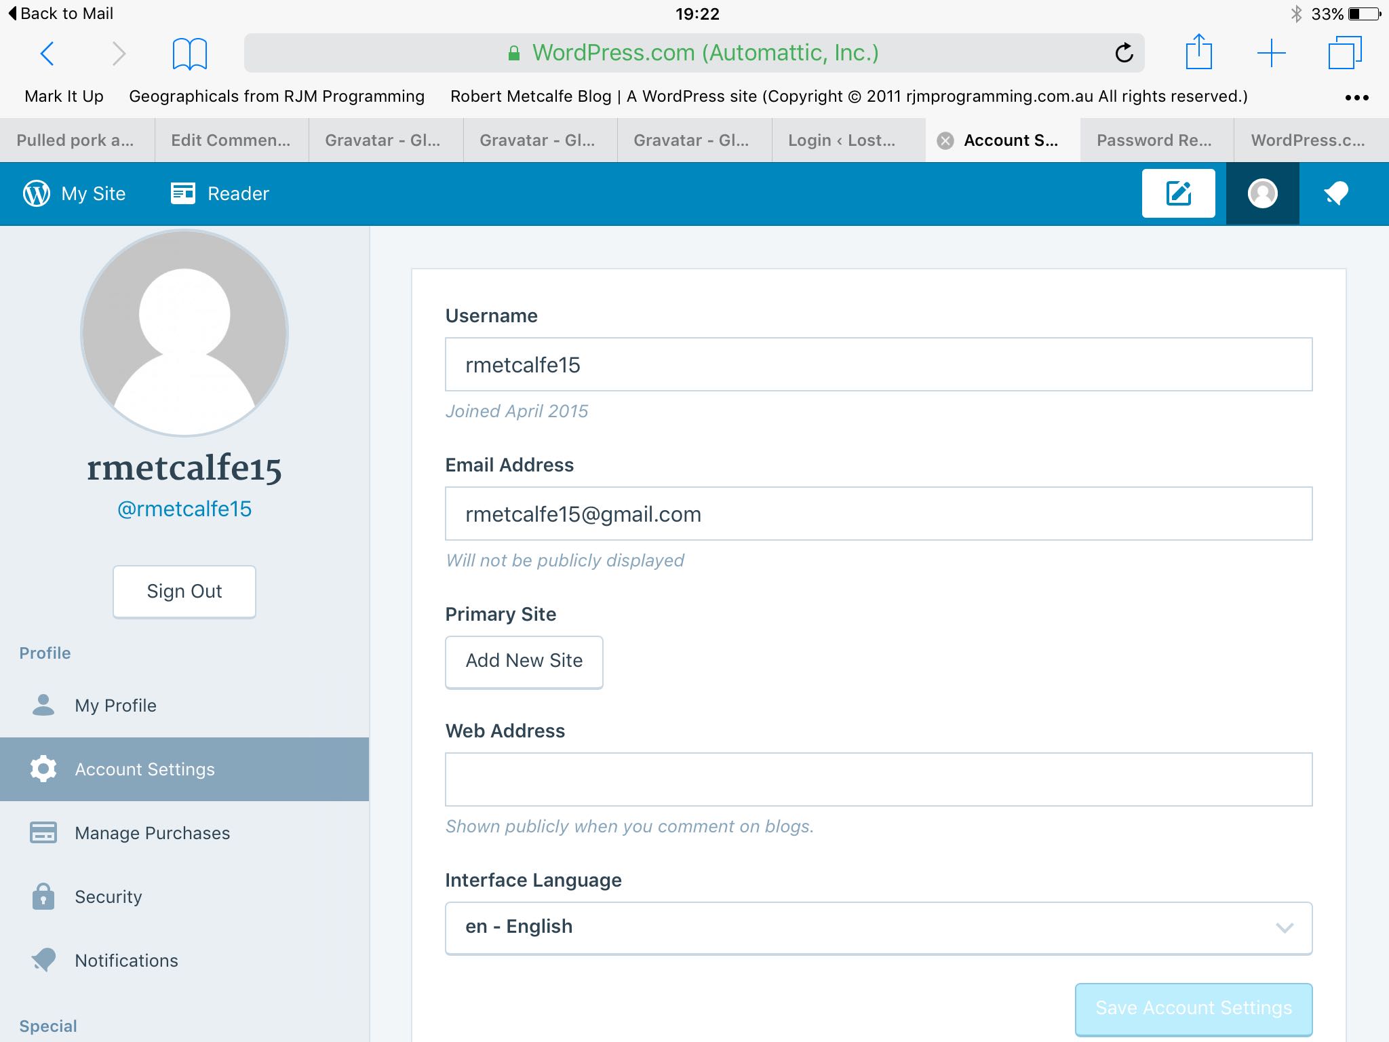1389x1042 pixels.
Task: Click the Special section heading
Action: click(48, 1026)
